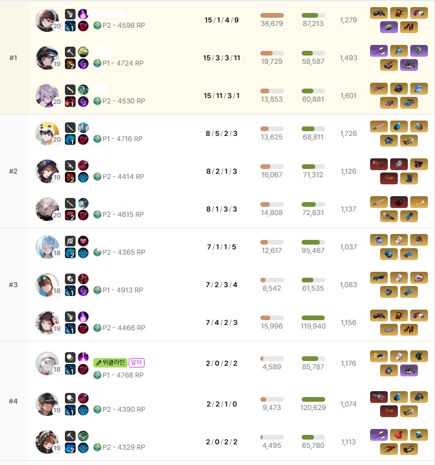
Task: Open the P1 - 4913 RP rank text
Action: click(x=122, y=290)
